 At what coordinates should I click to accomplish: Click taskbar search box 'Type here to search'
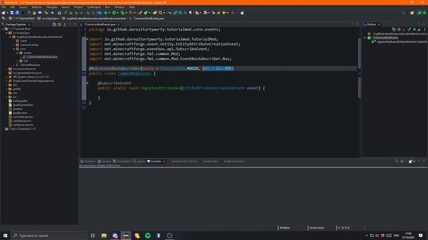pos(49,235)
